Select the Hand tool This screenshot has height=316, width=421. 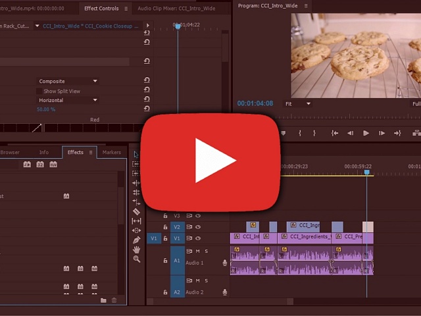(136, 250)
